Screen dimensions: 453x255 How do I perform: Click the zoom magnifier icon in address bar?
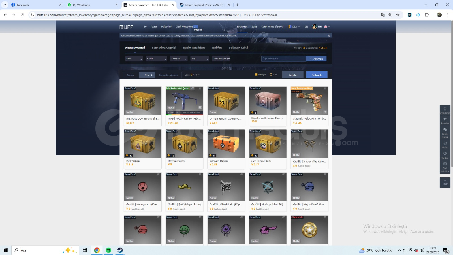(x=390, y=15)
